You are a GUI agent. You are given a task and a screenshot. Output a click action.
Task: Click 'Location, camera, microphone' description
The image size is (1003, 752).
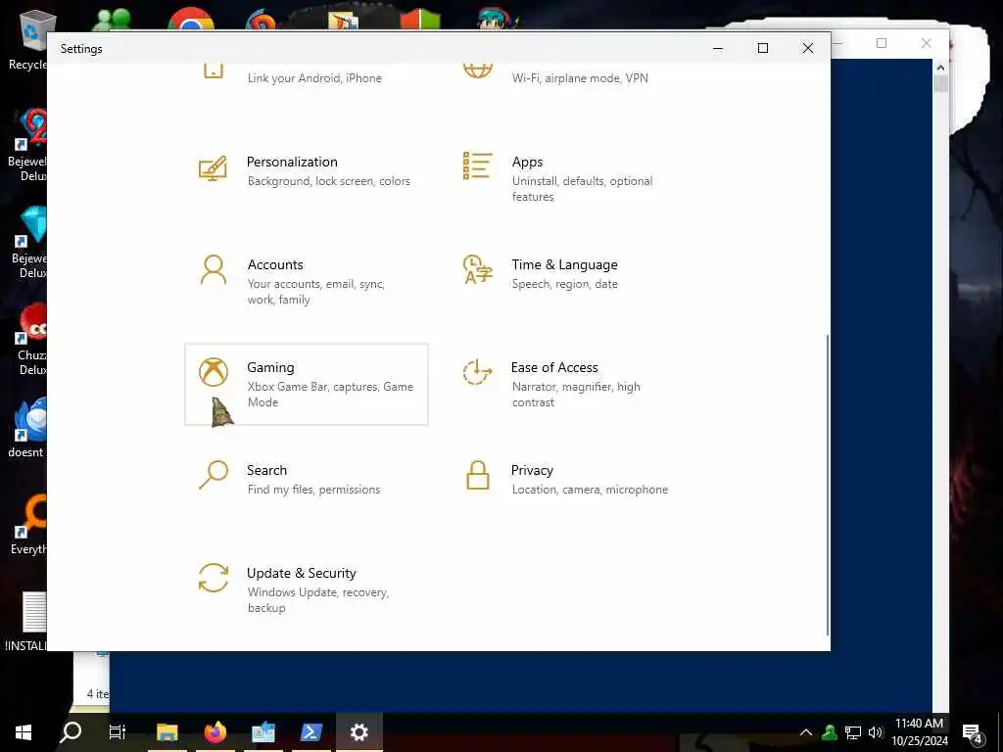(590, 490)
